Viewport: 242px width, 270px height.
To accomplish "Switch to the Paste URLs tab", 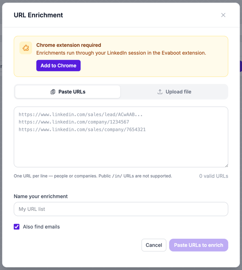I will [67, 92].
